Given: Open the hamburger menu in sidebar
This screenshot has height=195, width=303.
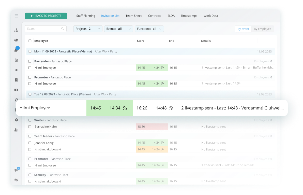Looking at the screenshot, I should click(x=16, y=16).
